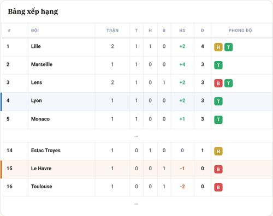The width and height of the screenshot is (273, 216).
Task: Click Lens's red B loss badge
Action: click(x=218, y=83)
